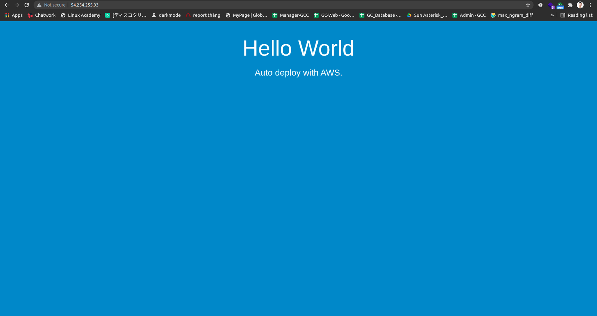Open the GC_Database bookmark
This screenshot has width=597, height=316.
(x=380, y=15)
